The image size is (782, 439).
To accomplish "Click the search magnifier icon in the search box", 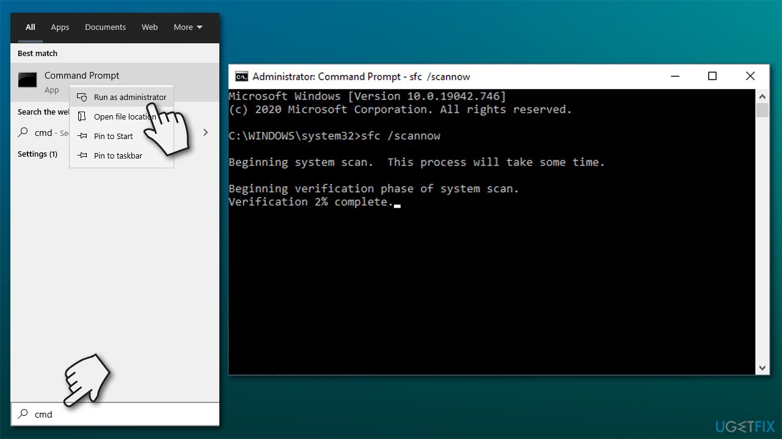I will (23, 414).
